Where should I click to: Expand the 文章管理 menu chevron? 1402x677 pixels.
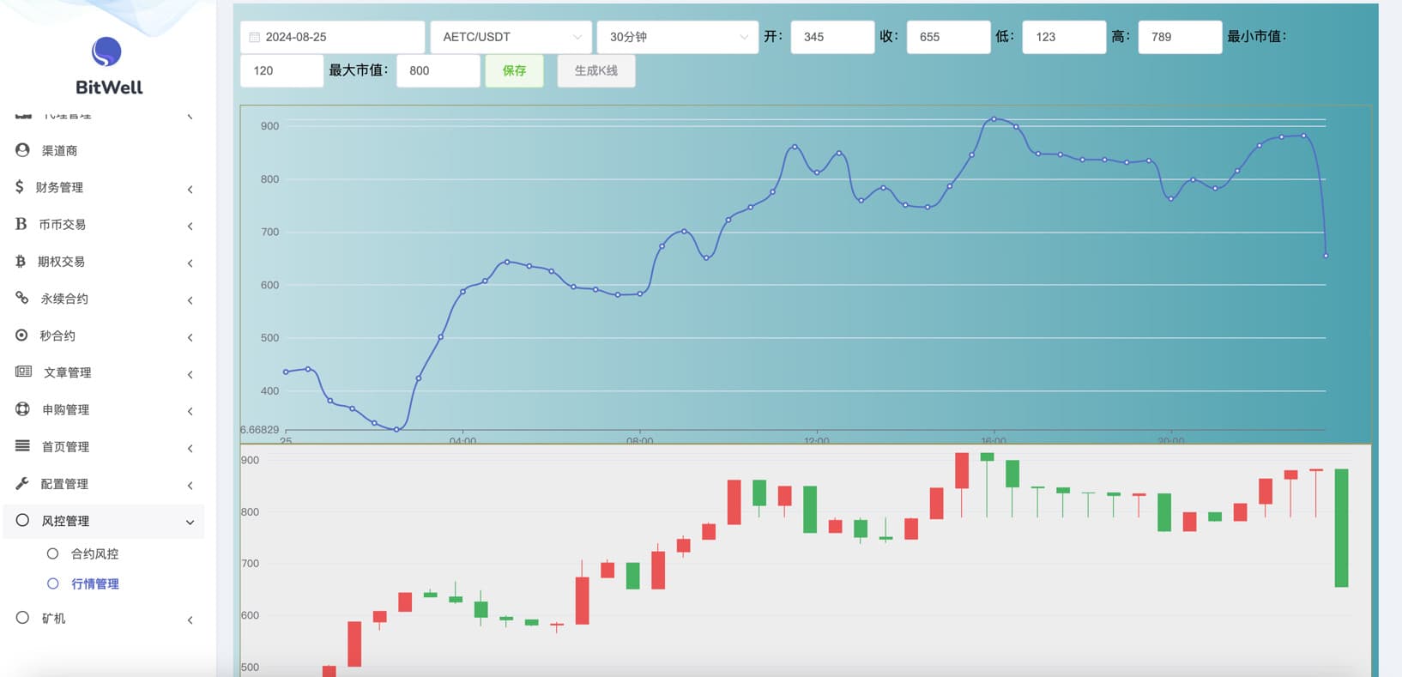[190, 374]
